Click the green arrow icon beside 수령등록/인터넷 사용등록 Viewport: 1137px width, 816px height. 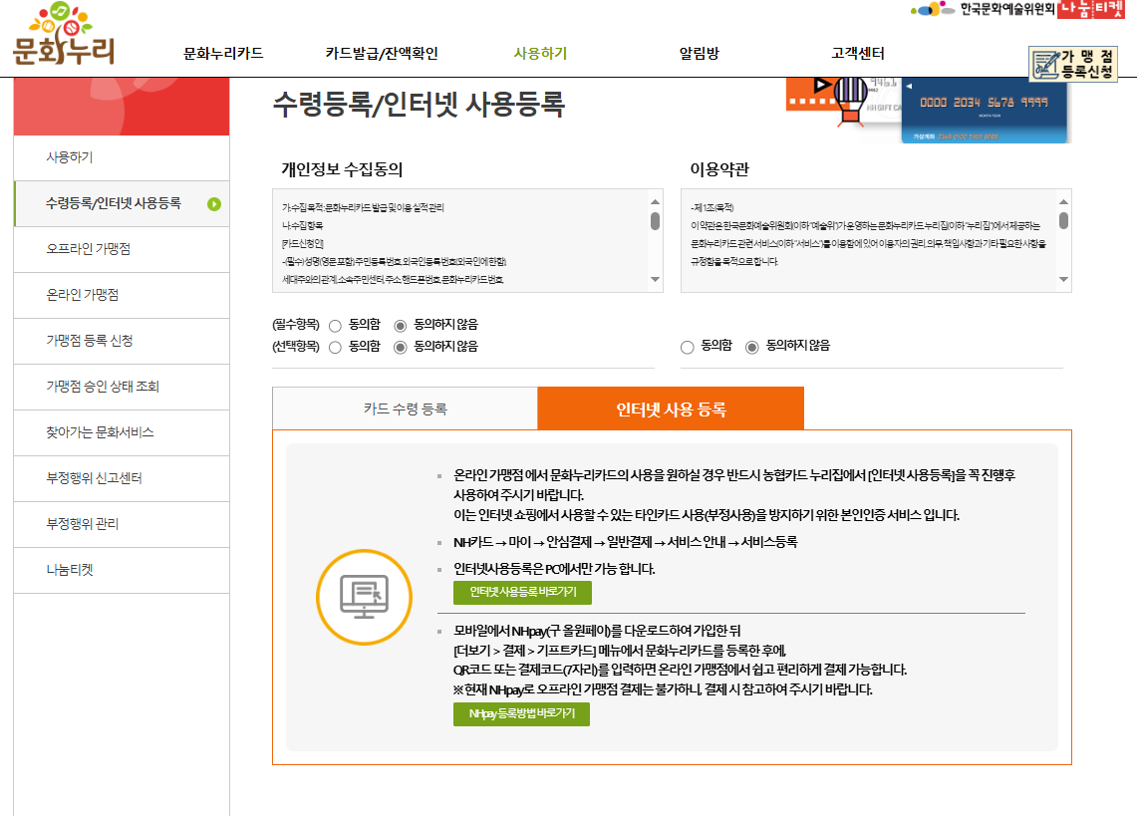click(214, 204)
